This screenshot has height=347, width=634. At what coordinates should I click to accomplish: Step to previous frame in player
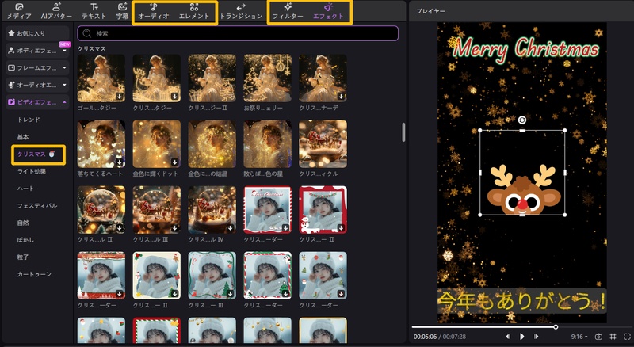coord(508,337)
